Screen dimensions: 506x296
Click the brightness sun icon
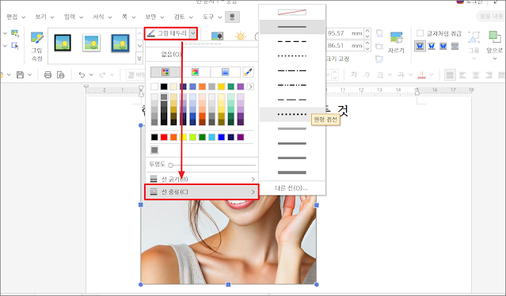point(241,36)
